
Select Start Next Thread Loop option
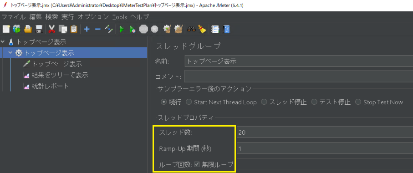(189, 102)
